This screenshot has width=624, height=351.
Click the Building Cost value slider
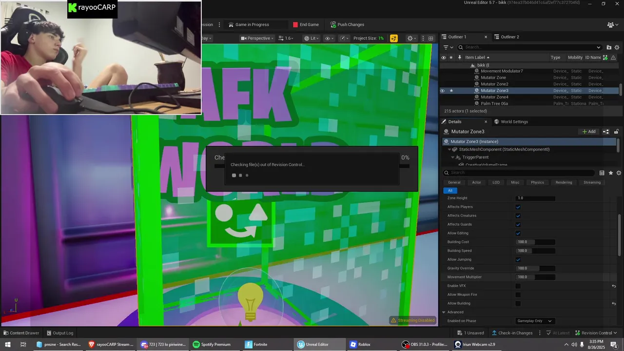535,242
